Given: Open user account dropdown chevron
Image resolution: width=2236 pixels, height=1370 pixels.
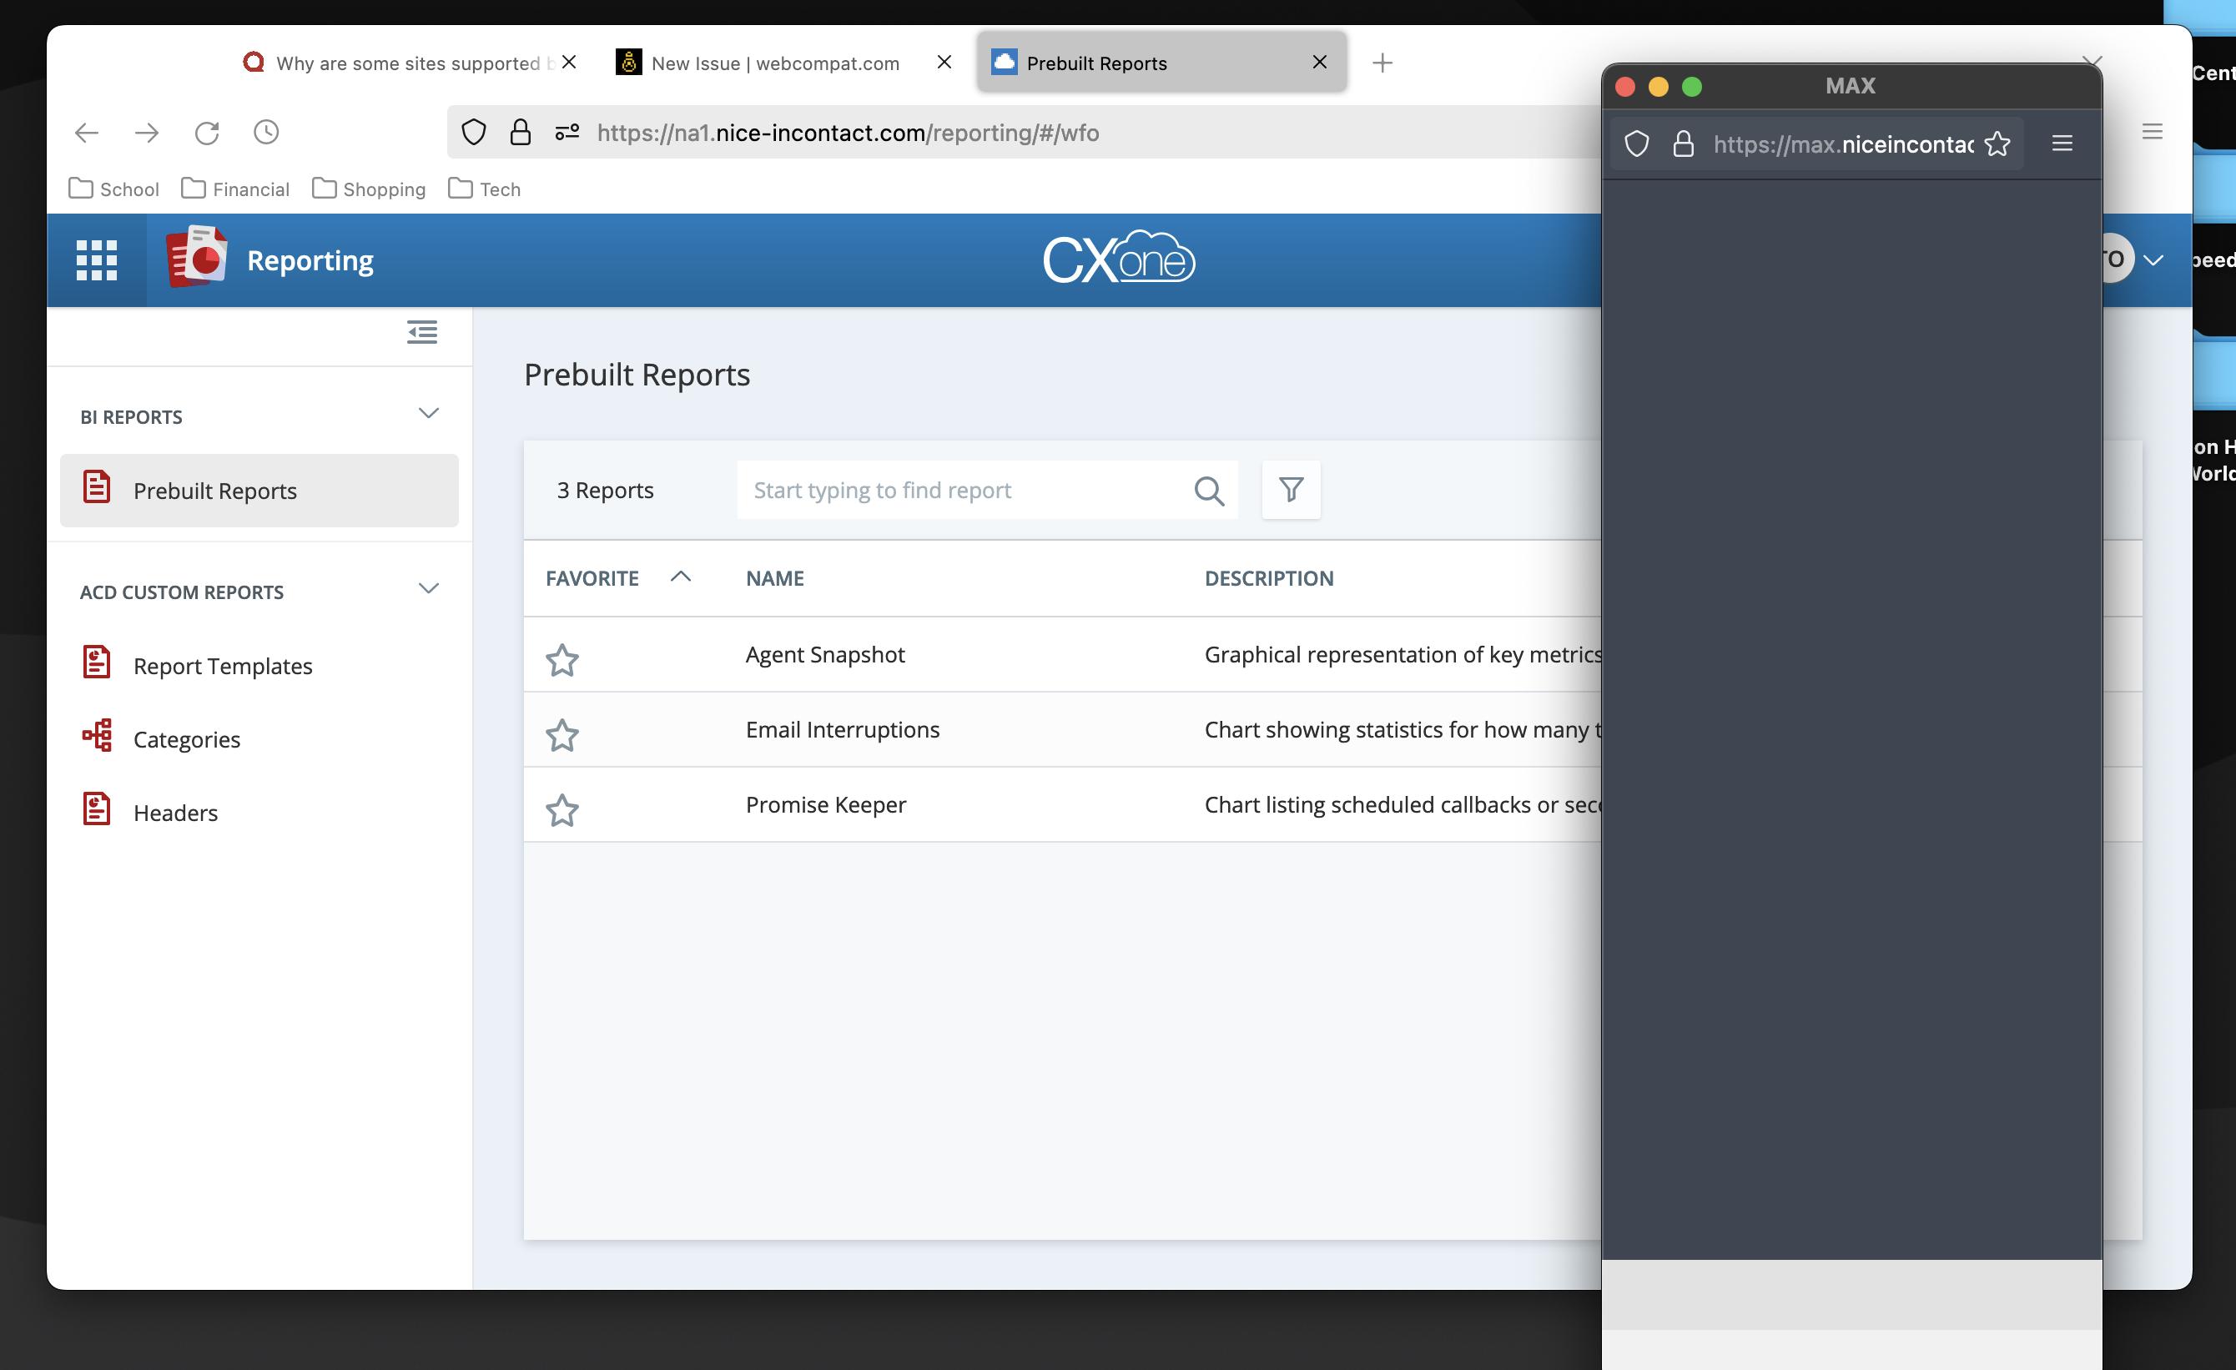Looking at the screenshot, I should 2153,261.
